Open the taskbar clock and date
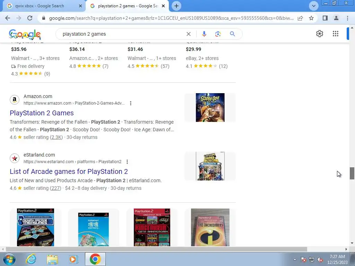The height and width of the screenshot is (266, 355). pyautogui.click(x=337, y=259)
